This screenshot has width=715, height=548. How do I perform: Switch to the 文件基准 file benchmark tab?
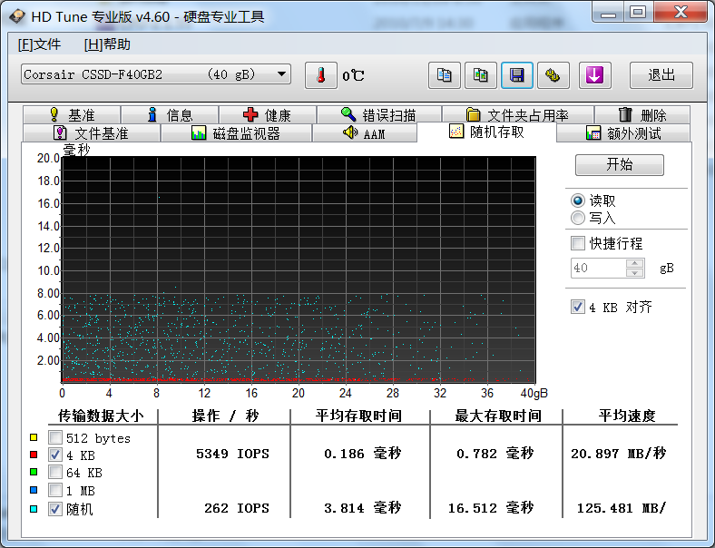91,133
